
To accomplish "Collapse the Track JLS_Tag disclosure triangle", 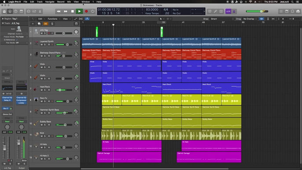I will [x=3, y=23].
